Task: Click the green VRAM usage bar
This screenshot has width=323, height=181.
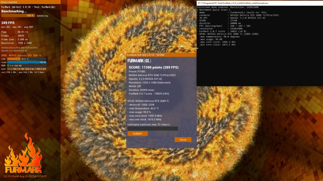Action: click(27, 66)
